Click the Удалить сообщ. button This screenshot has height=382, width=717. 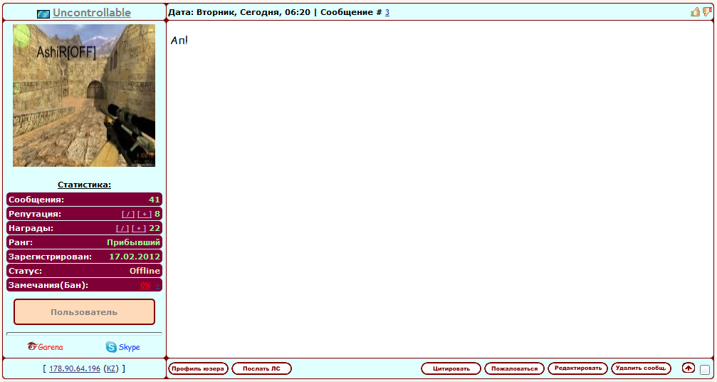tap(641, 368)
